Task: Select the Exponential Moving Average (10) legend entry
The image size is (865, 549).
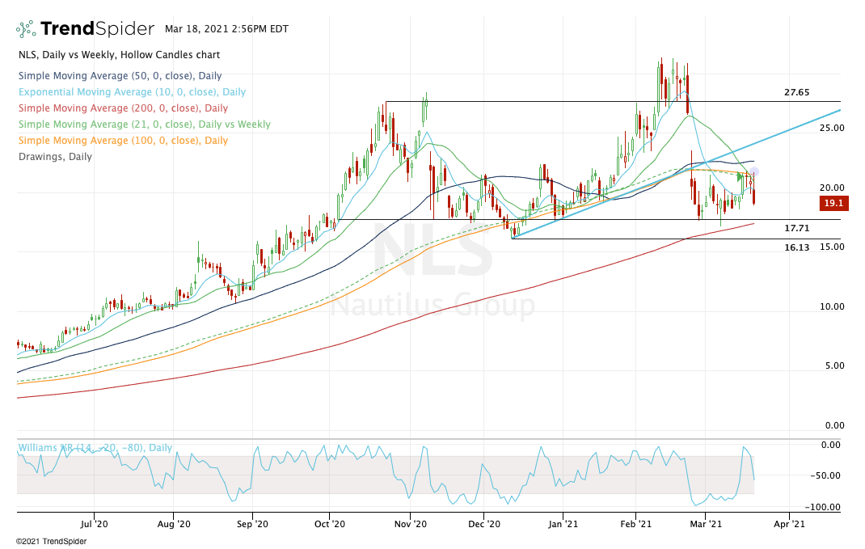Action: 132,91
